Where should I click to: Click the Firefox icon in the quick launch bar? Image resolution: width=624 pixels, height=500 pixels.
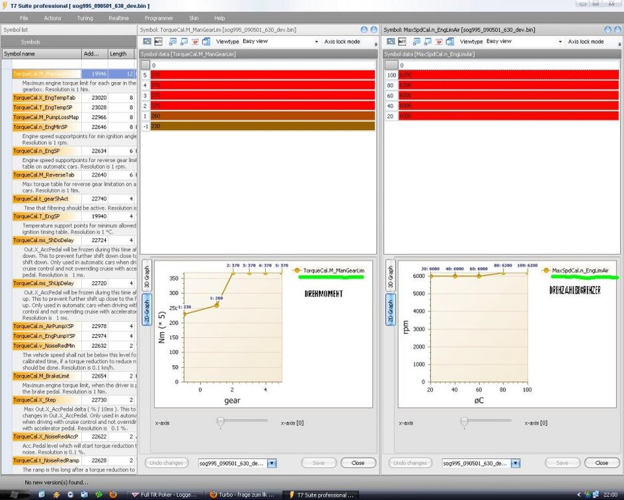click(x=113, y=495)
